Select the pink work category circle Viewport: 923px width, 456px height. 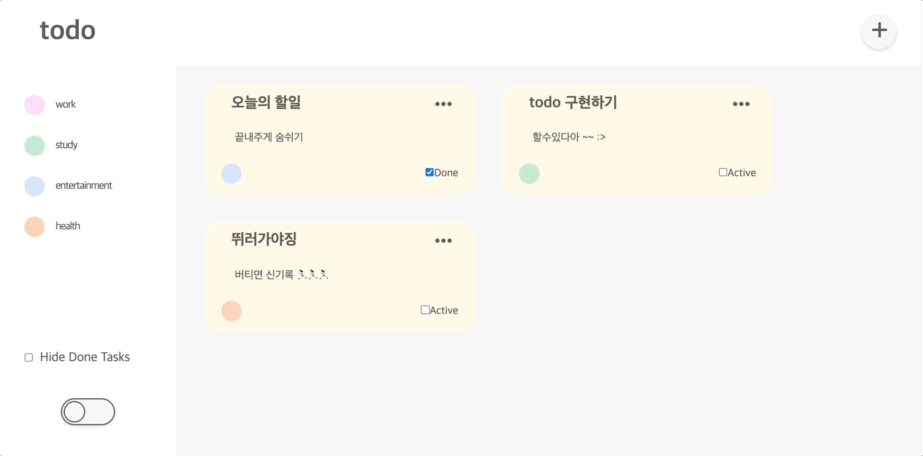(34, 105)
